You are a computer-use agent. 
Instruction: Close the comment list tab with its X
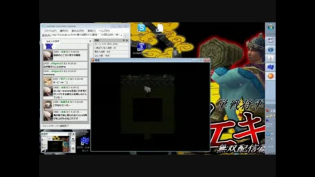click(x=90, y=41)
